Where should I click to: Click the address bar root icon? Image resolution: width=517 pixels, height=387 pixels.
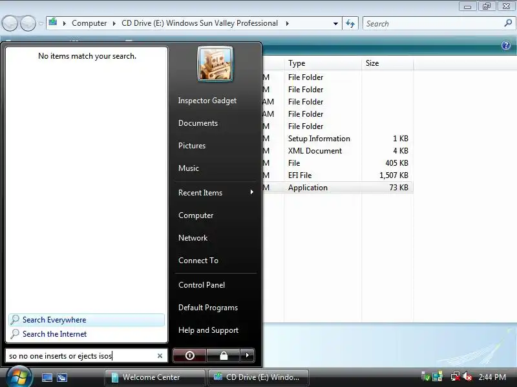pyautogui.click(x=53, y=23)
